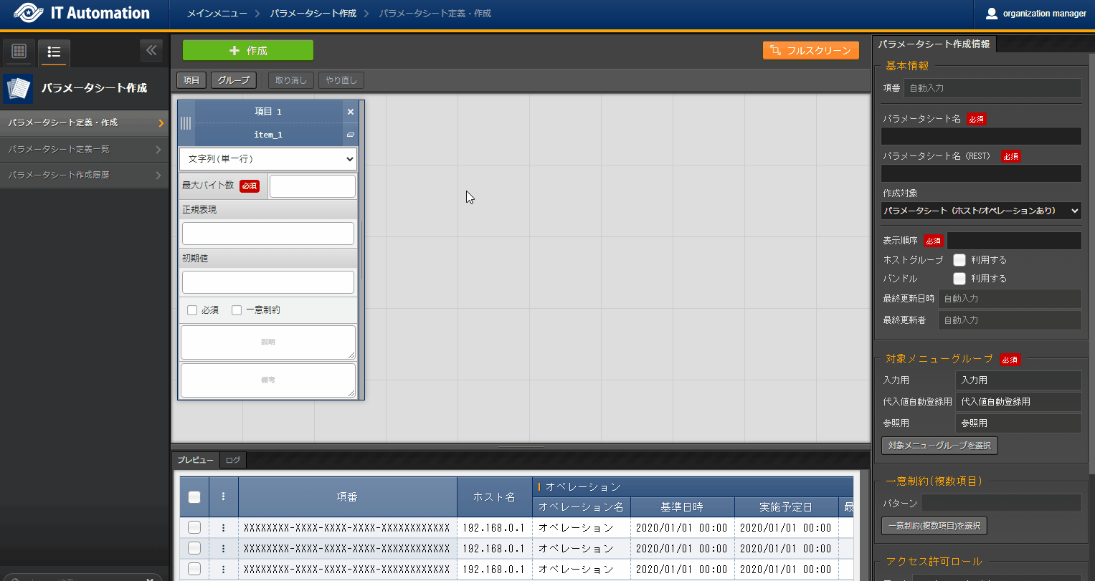
Task: Remove item 1 with the X icon
Action: [x=350, y=112]
